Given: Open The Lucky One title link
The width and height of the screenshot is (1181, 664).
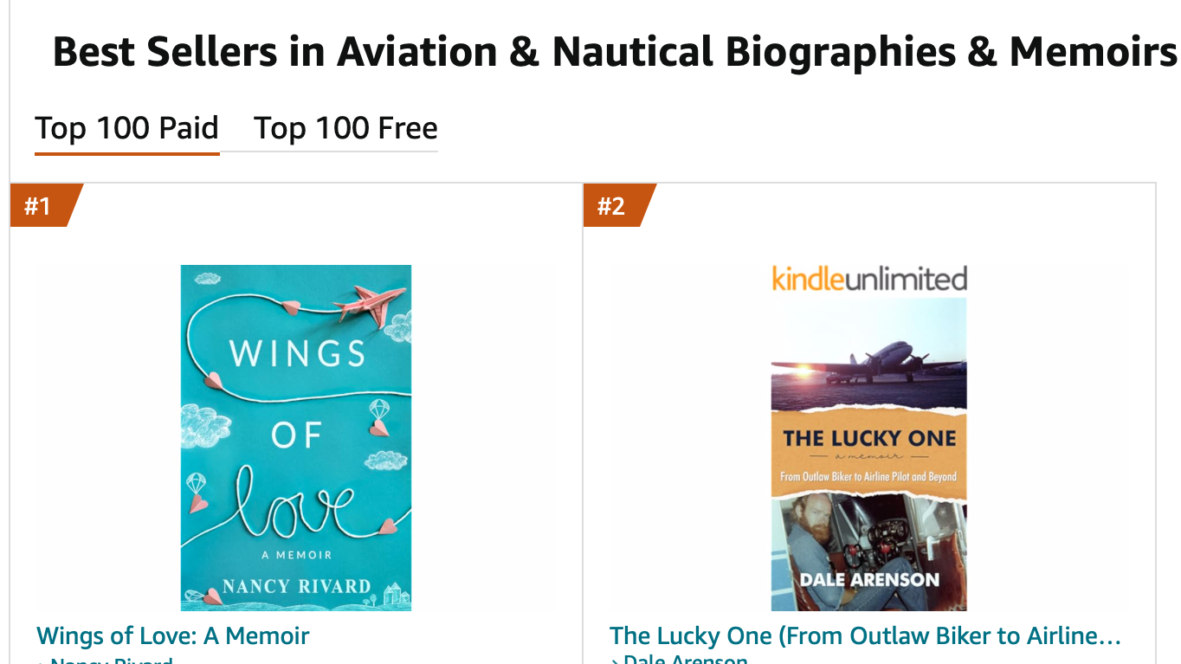Looking at the screenshot, I should (x=865, y=636).
